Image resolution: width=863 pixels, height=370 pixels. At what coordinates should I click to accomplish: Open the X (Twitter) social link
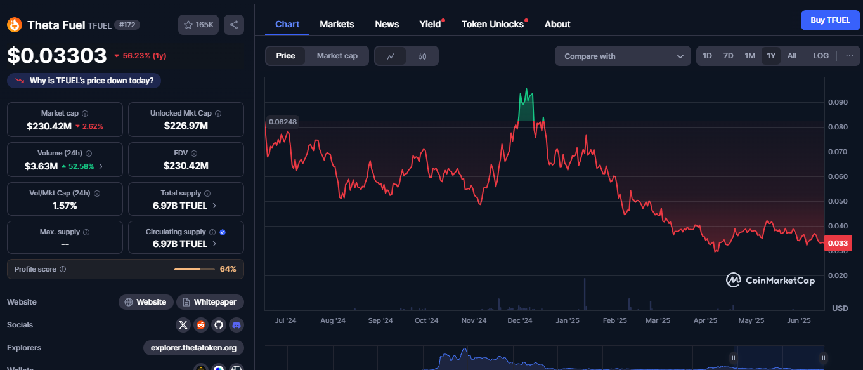click(183, 325)
